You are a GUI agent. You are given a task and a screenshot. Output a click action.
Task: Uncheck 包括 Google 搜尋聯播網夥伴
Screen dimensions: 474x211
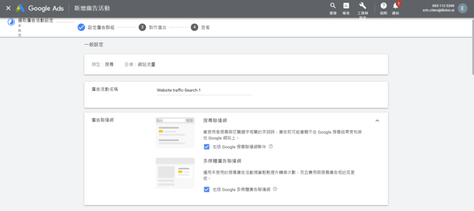pos(207,147)
